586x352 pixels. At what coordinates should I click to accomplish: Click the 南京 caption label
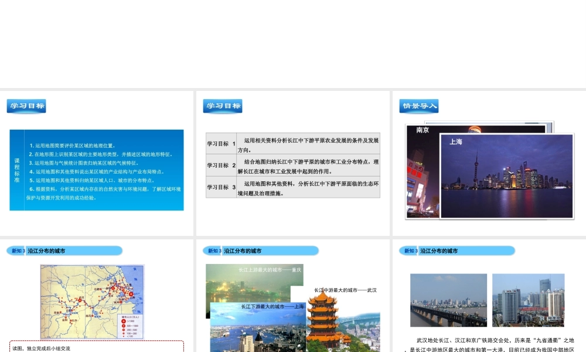[423, 130]
